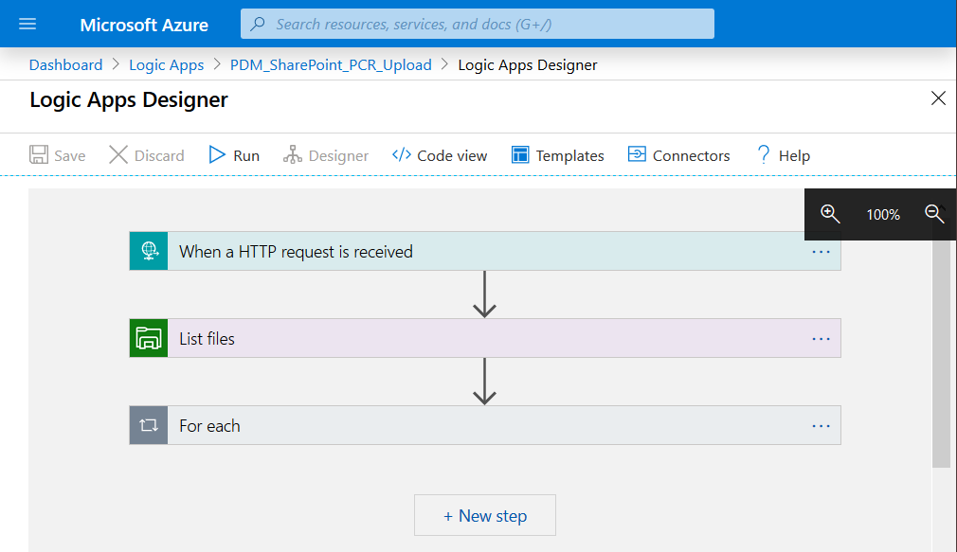Add a New step to workflow
This screenshot has height=552, width=957.
485,516
